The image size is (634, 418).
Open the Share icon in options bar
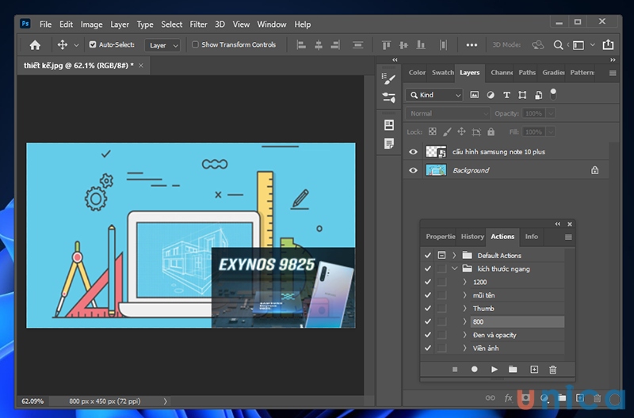[608, 45]
